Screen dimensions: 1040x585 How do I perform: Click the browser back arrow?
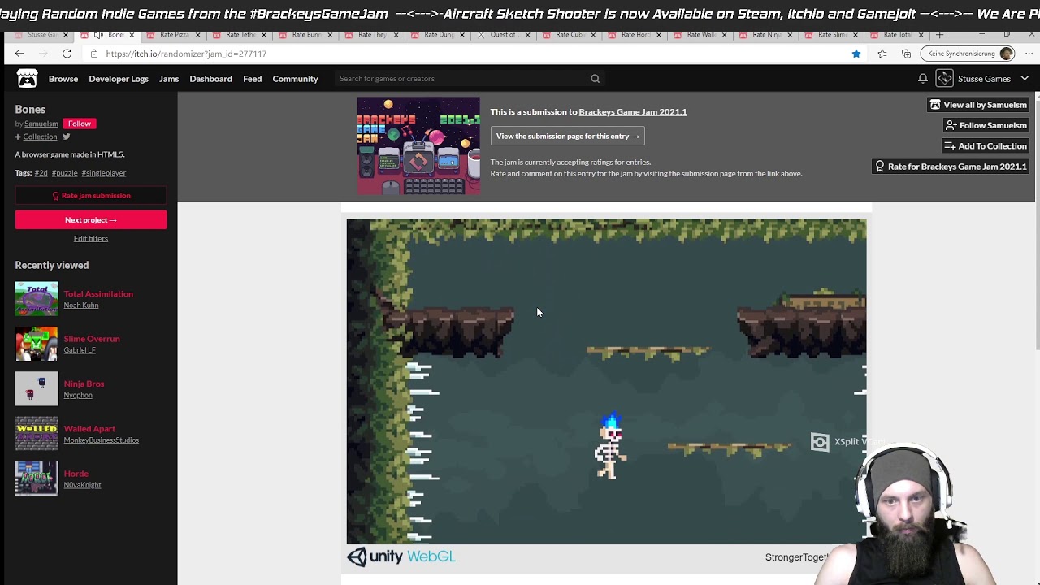(x=19, y=54)
